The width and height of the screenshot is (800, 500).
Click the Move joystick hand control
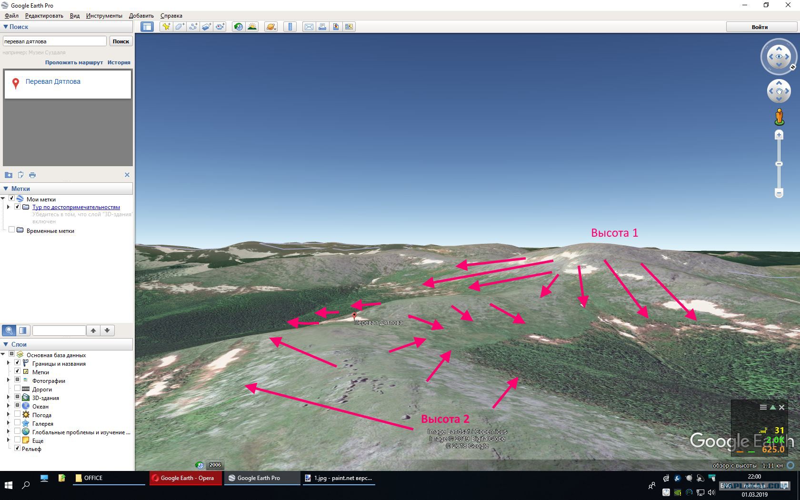point(779,91)
